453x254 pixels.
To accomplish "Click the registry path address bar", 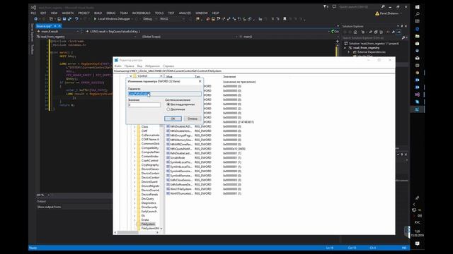I will [254, 71].
